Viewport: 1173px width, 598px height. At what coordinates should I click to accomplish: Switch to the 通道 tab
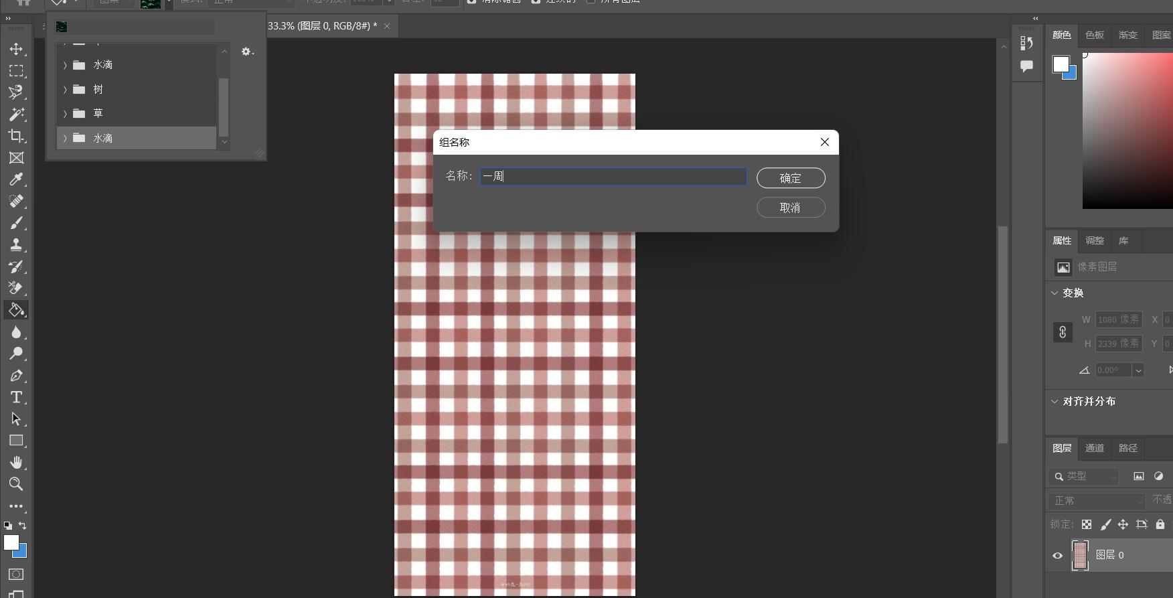[x=1094, y=448]
